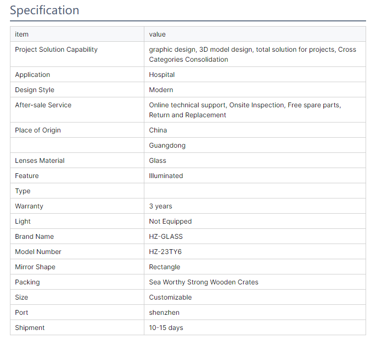377x339 pixels.
Task: Click the Place of Origin label
Action: [38, 130]
